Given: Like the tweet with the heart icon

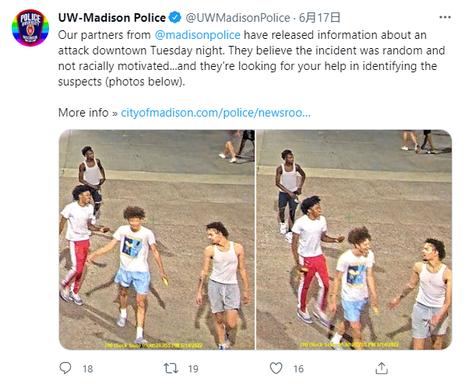Looking at the screenshot, I should click(276, 368).
